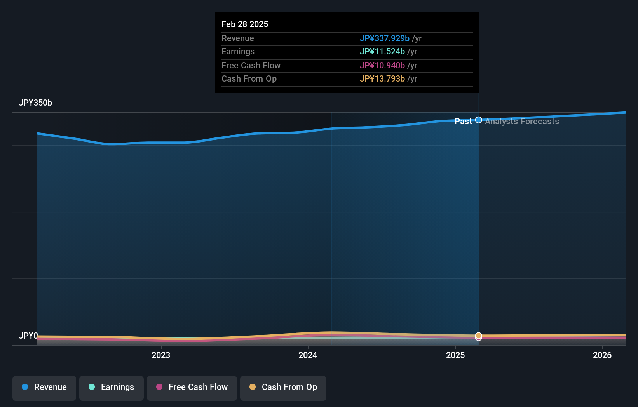This screenshot has height=407, width=638.
Task: Click the Revenue data point marker on the blue line
Action: [x=479, y=120]
